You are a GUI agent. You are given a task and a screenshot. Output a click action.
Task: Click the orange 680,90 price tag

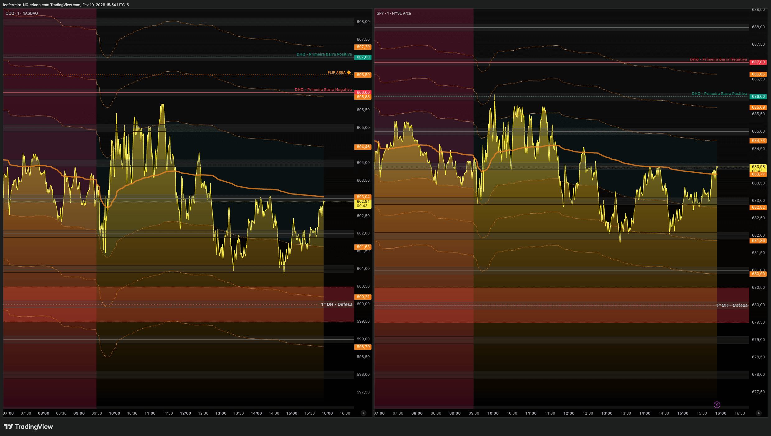[x=758, y=274]
